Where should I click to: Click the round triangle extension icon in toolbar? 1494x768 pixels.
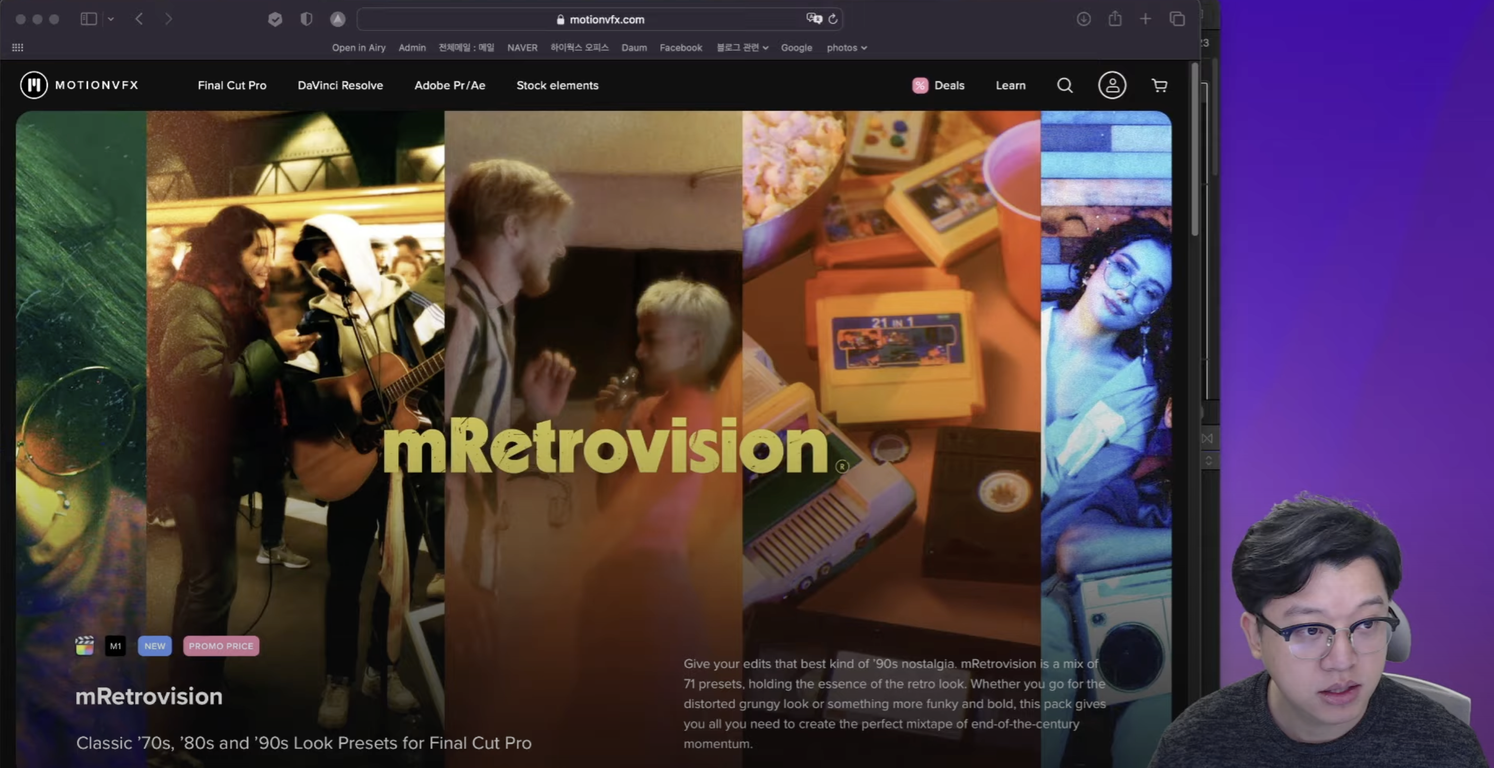coord(338,19)
